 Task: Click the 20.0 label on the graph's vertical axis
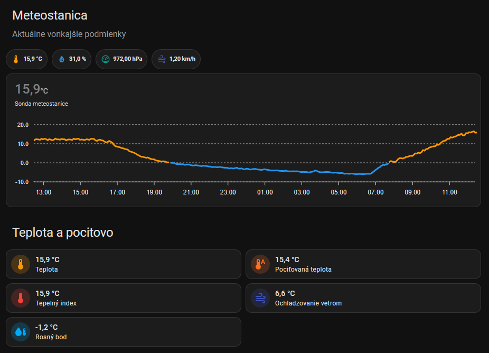tap(23, 125)
